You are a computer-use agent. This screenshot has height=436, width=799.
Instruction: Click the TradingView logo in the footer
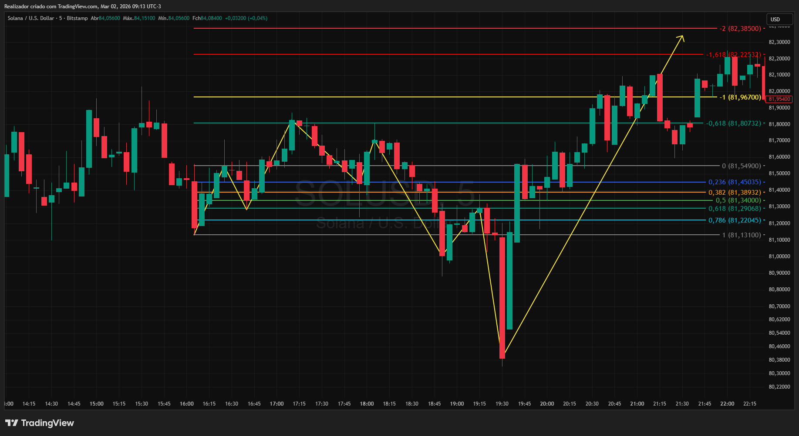[40, 423]
